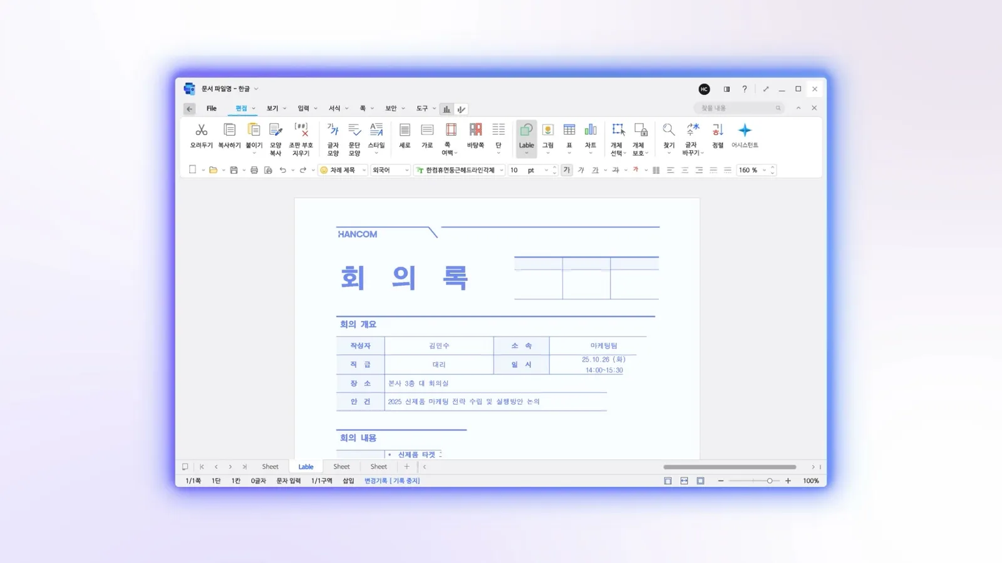1002x563 pixels.
Task: Click the 단 columns icon
Action: (x=498, y=129)
